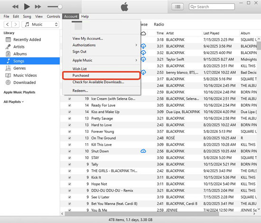Image resolution: width=261 pixels, height=223 pixels.
Task: Start playback with the Play button
Action: tap(27, 7)
